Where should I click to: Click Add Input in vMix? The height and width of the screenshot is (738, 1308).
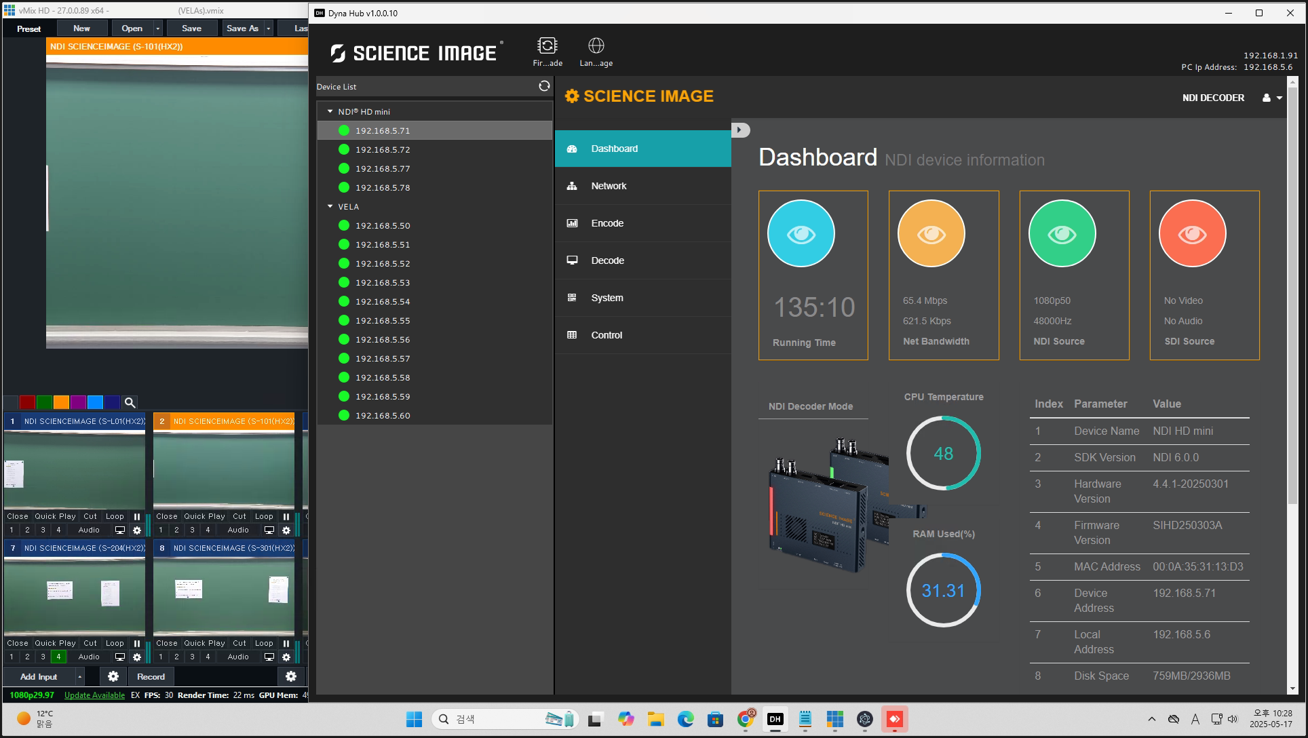pyautogui.click(x=39, y=676)
